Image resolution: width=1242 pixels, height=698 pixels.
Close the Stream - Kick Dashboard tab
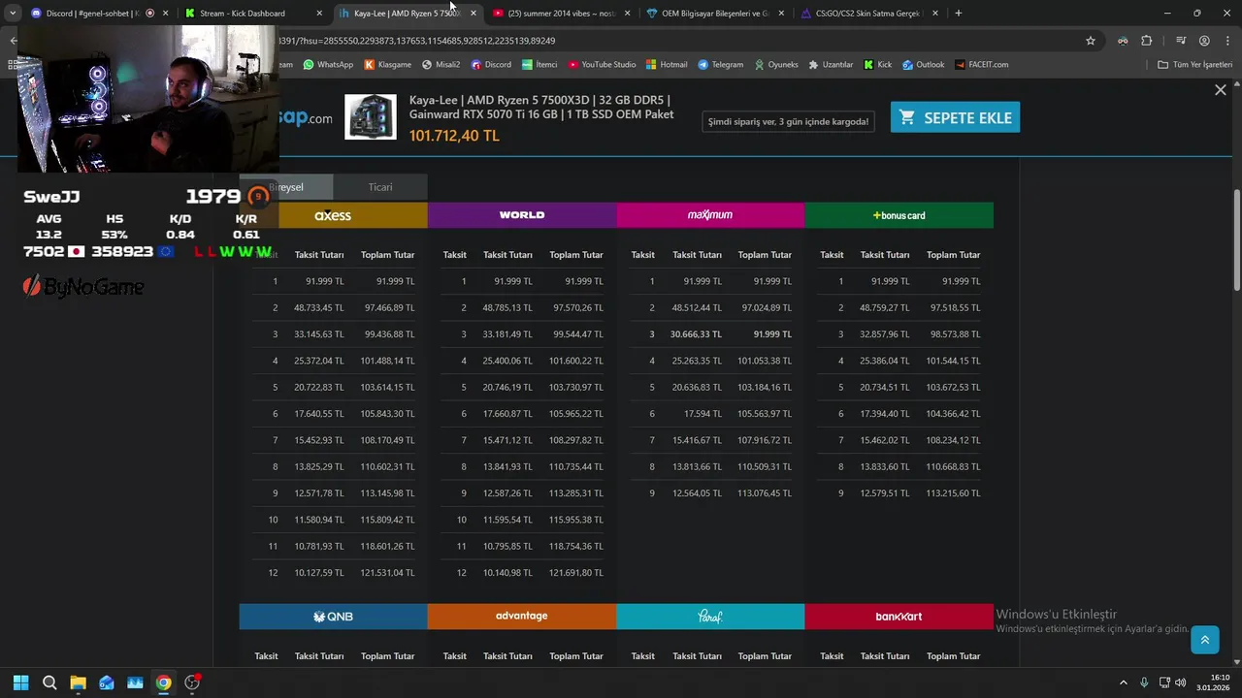(319, 14)
